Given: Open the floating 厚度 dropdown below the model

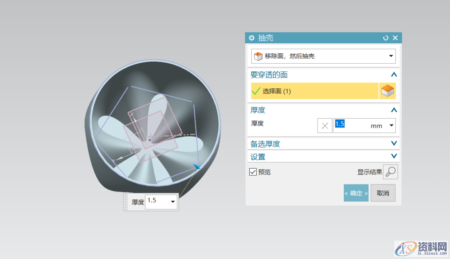Looking at the screenshot, I should (x=173, y=201).
